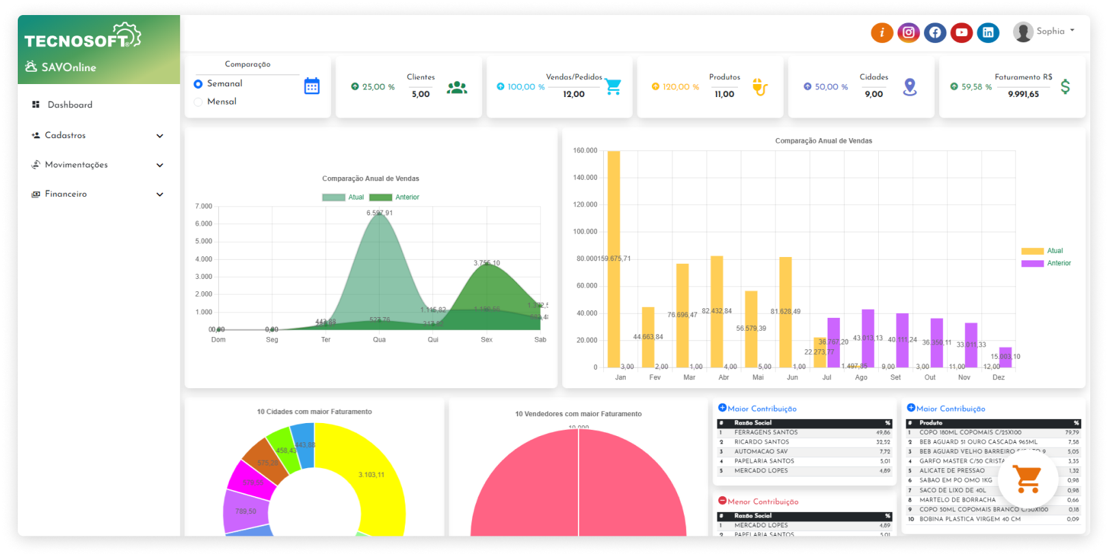Click the floating orange shopping cart button

tap(1027, 479)
